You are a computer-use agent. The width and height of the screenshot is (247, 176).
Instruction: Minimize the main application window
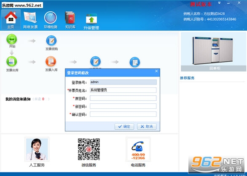[x=228, y=3]
